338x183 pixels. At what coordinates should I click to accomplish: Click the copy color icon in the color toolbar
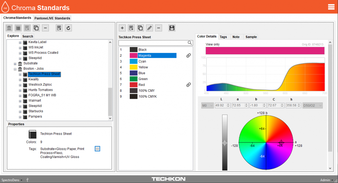coord(140,28)
